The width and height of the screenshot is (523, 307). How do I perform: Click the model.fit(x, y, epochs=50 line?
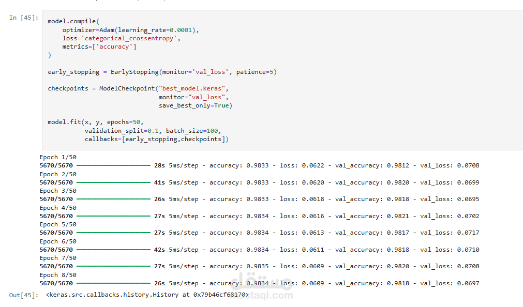(95, 122)
